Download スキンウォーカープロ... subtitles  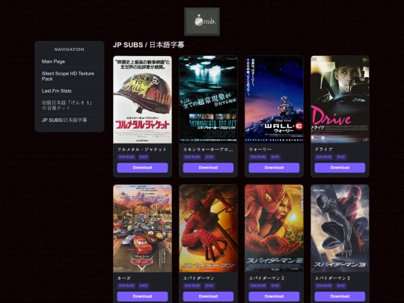[208, 168]
